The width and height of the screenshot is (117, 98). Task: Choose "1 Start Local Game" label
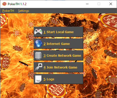tap(58, 32)
